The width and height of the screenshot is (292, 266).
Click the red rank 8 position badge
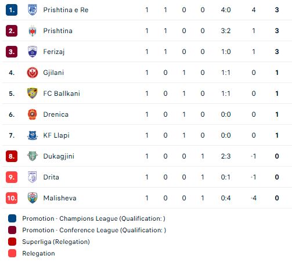(x=12, y=156)
